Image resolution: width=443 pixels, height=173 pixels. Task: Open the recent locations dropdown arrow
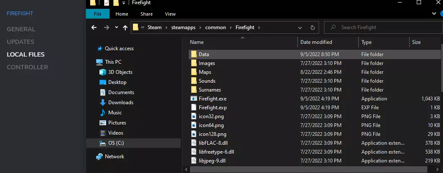(x=116, y=27)
